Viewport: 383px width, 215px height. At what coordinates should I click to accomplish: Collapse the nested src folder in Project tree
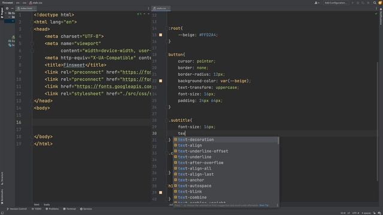(x=10, y=17)
